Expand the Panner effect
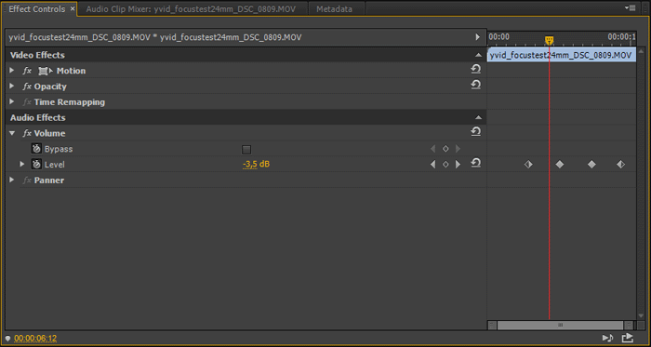The height and width of the screenshot is (347, 651). tap(12, 180)
